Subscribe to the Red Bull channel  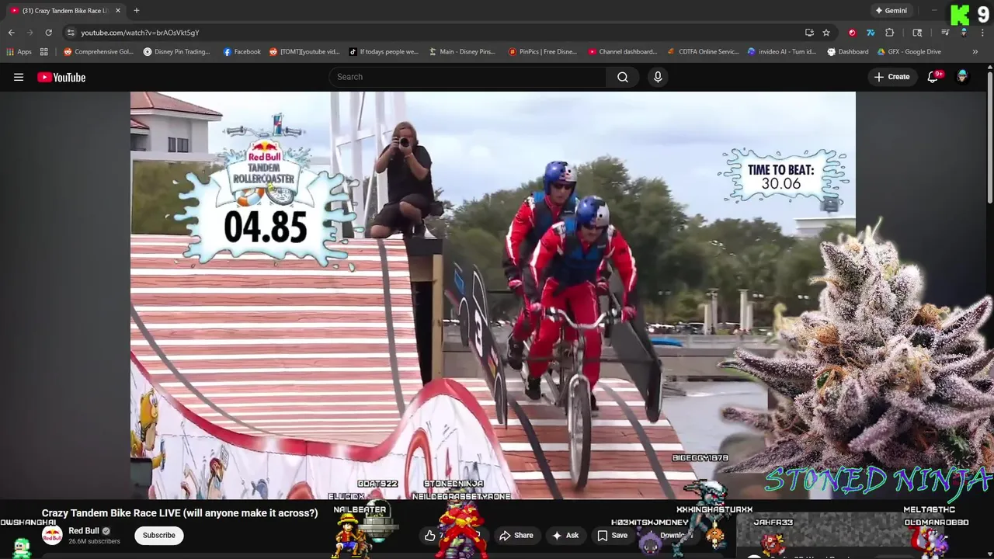(158, 535)
